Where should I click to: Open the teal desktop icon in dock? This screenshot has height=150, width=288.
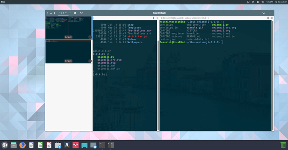84,145
